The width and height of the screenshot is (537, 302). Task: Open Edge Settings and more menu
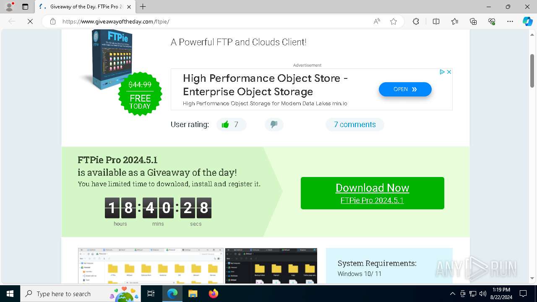pos(510,21)
